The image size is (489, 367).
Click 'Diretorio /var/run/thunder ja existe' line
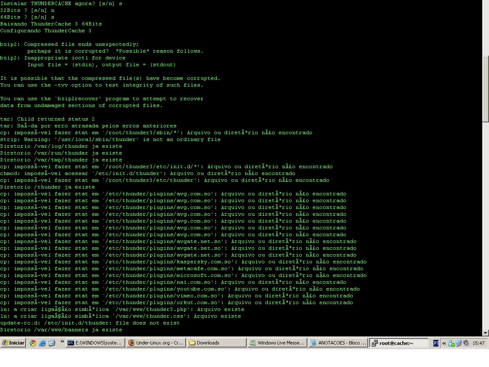pyautogui.click(x=61, y=153)
